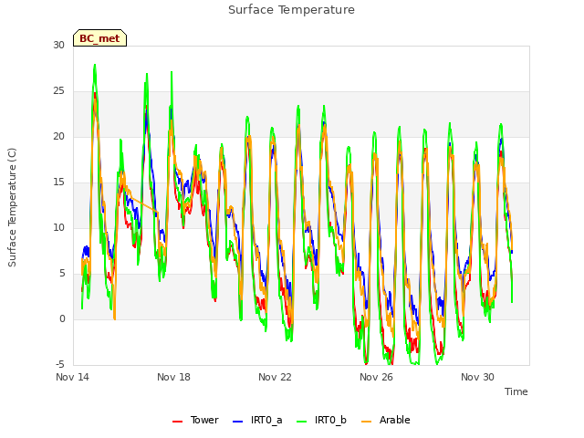Click the '20' y-axis tick label

click(58, 136)
